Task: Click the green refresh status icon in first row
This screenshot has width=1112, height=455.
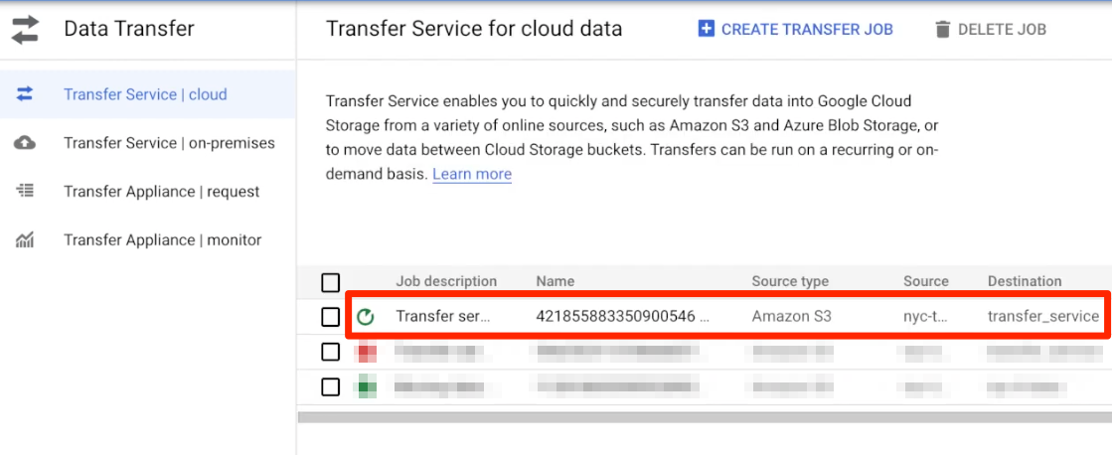Action: point(366,317)
